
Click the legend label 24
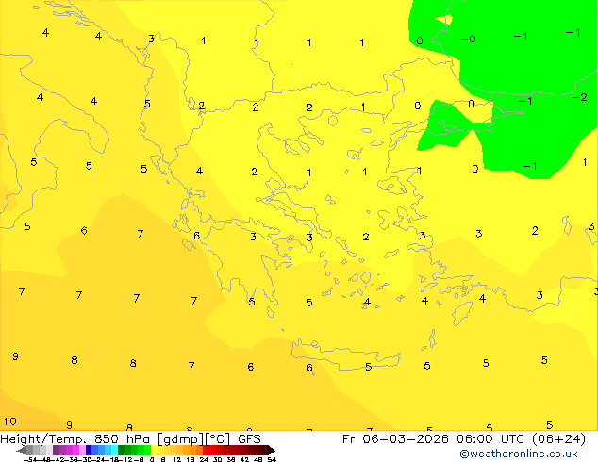click(x=204, y=459)
